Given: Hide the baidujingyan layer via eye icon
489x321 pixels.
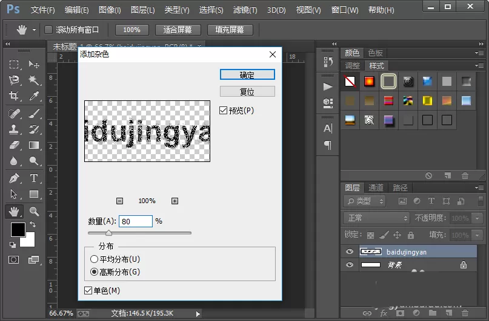Looking at the screenshot, I should click(350, 251).
